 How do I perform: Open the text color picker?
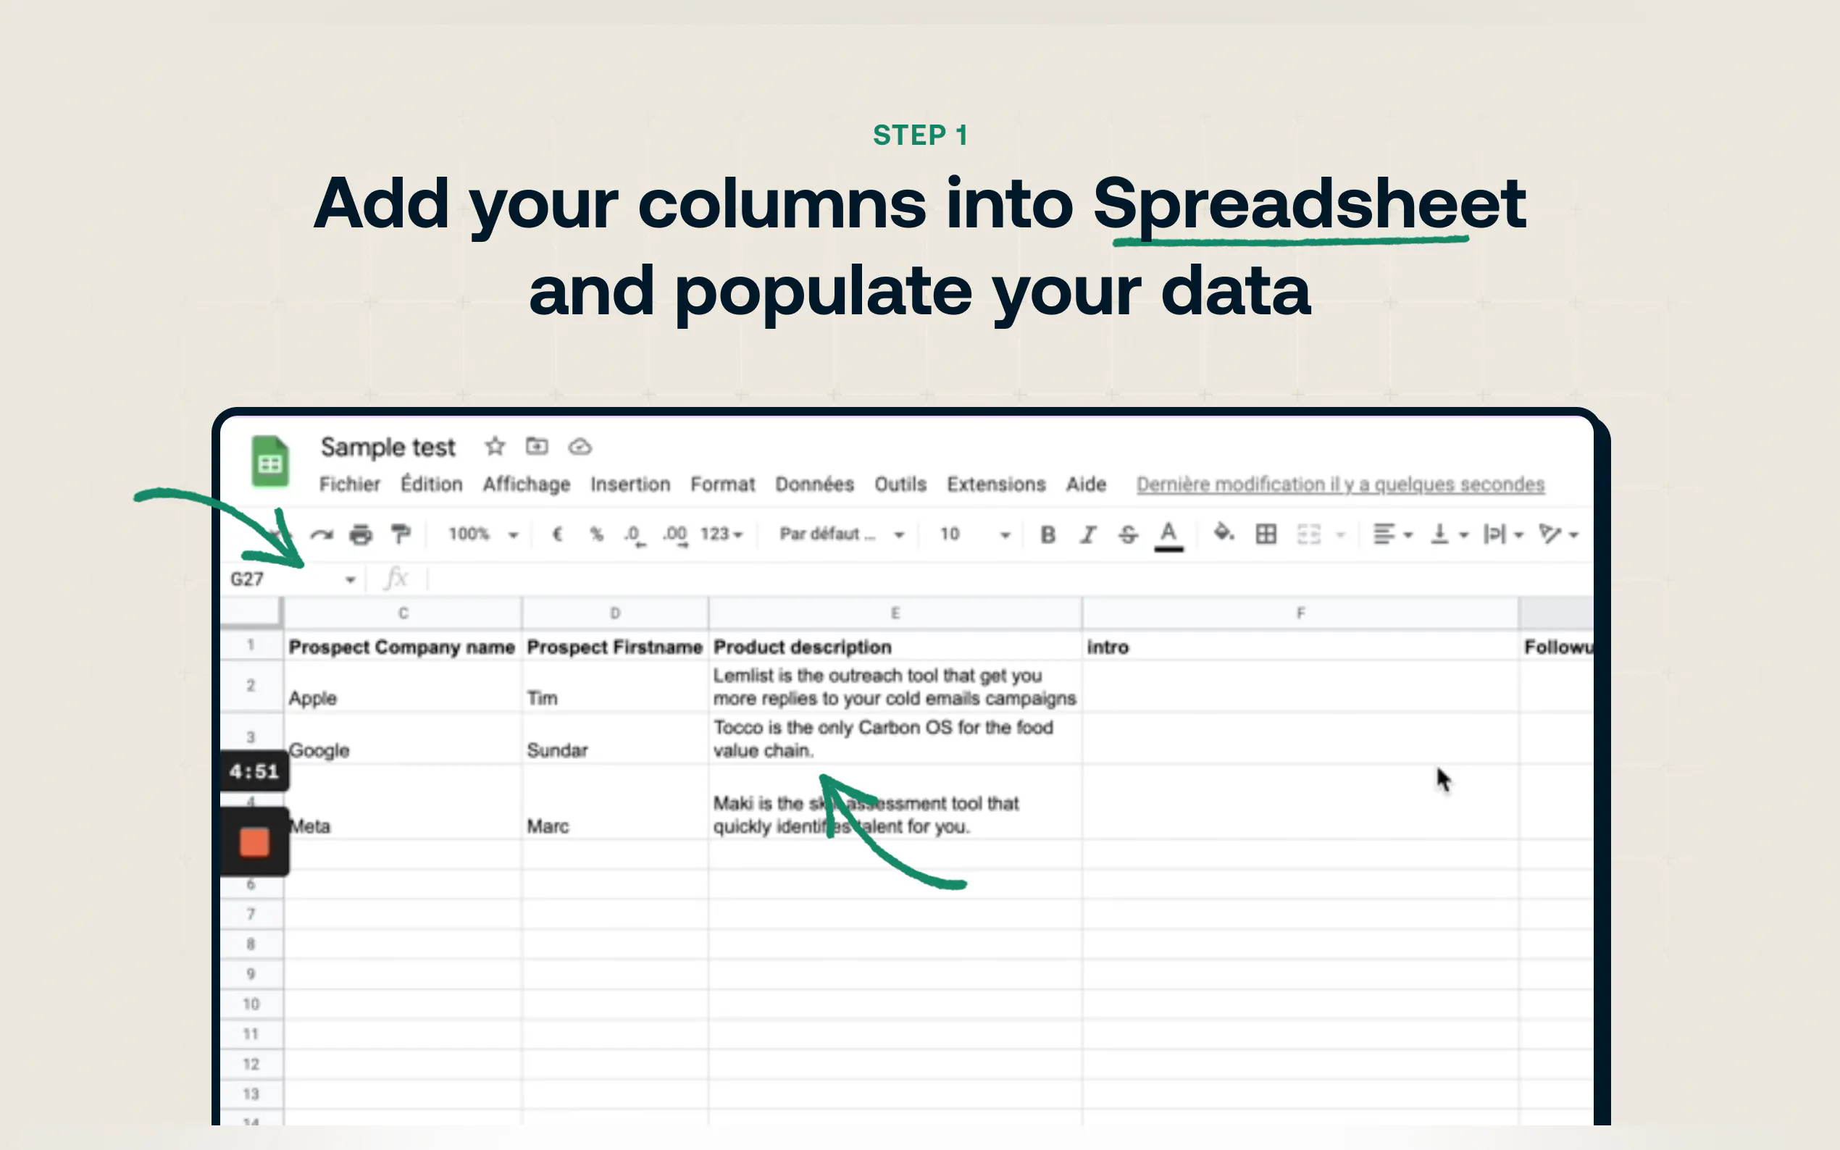[x=1168, y=534]
